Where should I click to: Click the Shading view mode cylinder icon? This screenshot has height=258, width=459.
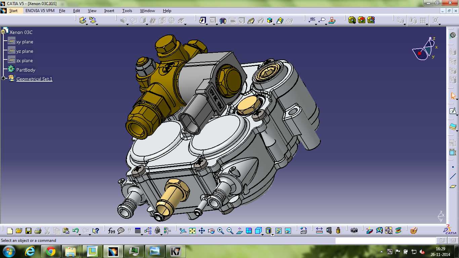point(268,230)
